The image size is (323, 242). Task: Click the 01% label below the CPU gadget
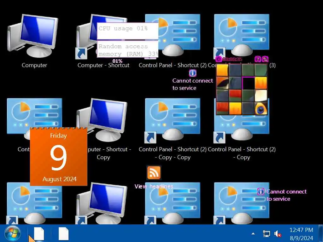(x=117, y=61)
